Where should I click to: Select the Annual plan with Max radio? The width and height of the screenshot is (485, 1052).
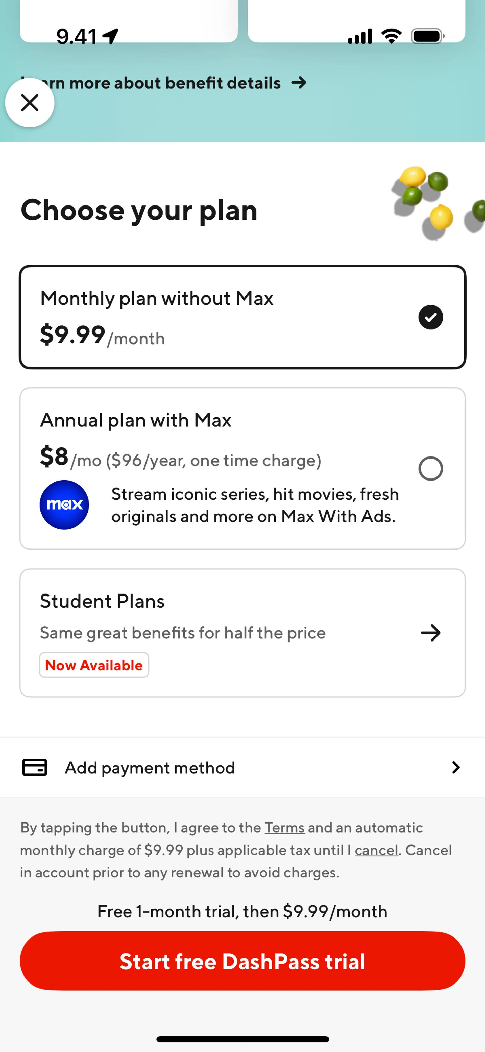431,468
